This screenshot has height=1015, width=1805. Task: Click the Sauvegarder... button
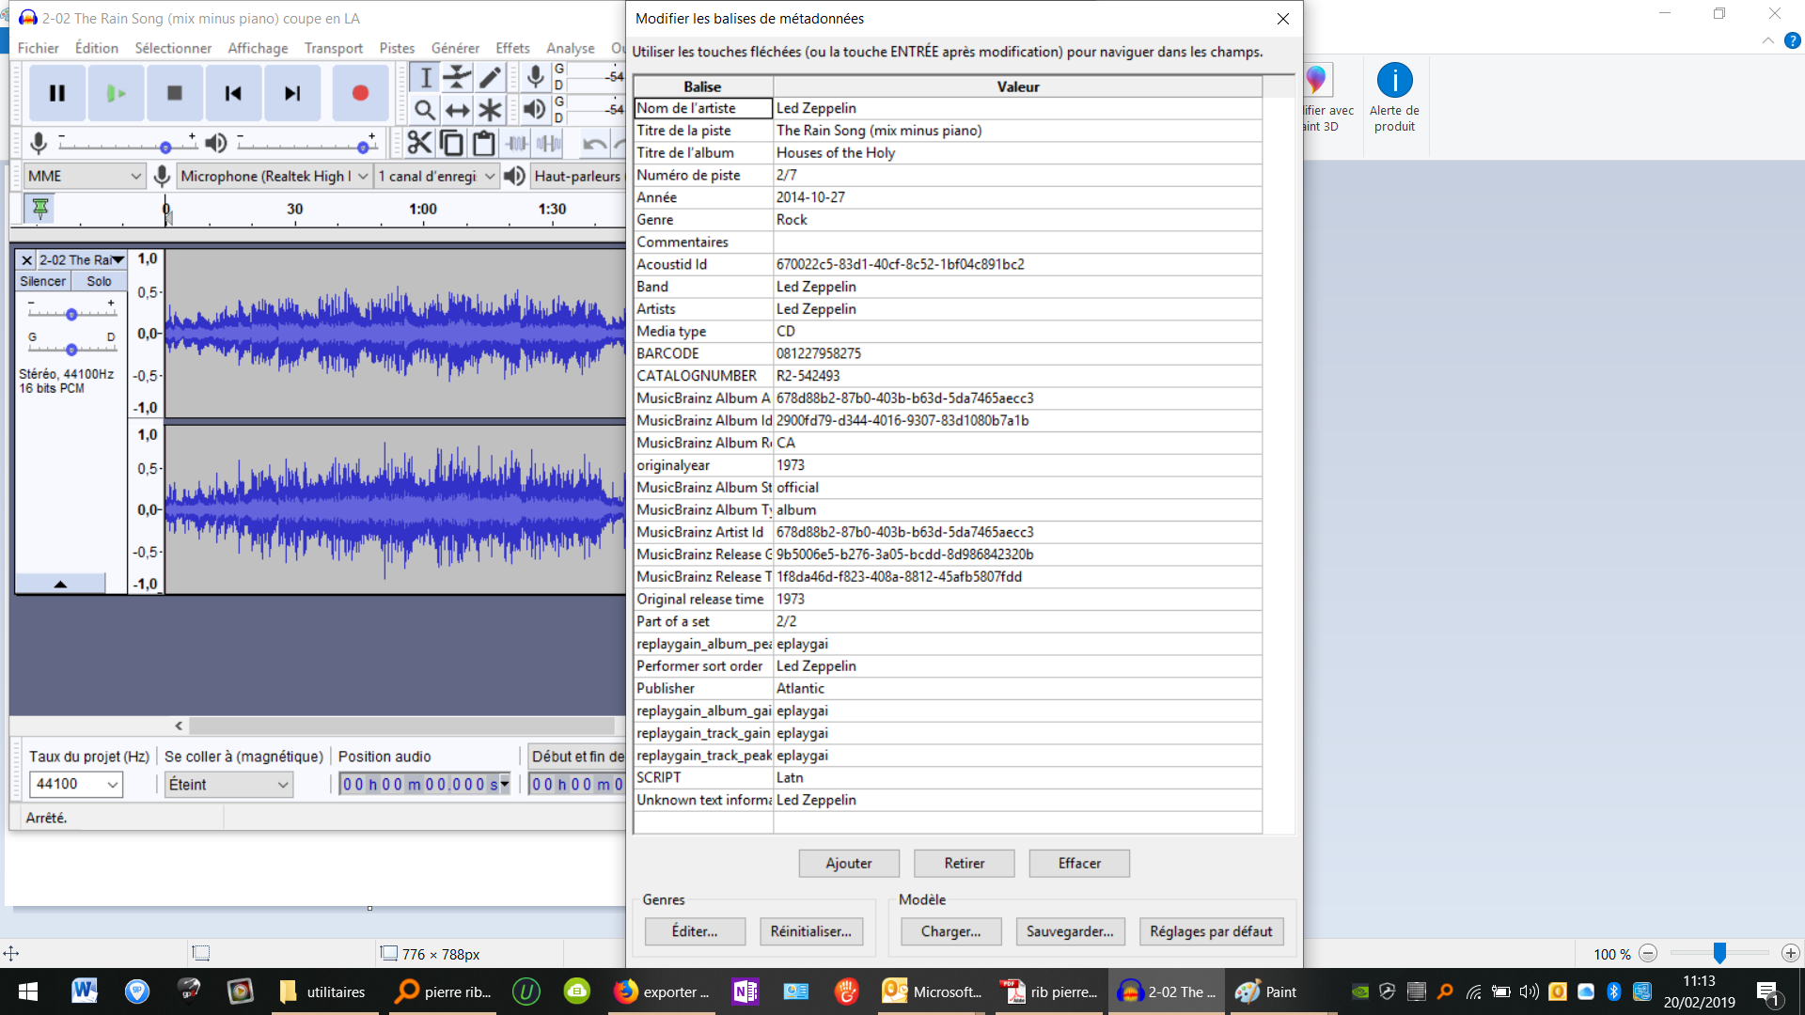pos(1070,931)
